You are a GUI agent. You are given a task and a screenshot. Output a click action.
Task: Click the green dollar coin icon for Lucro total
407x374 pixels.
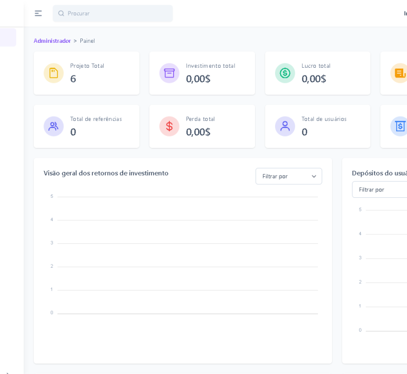[x=285, y=73]
